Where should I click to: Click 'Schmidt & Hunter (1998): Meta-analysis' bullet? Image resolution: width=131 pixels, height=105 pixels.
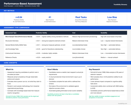tap(107, 73)
